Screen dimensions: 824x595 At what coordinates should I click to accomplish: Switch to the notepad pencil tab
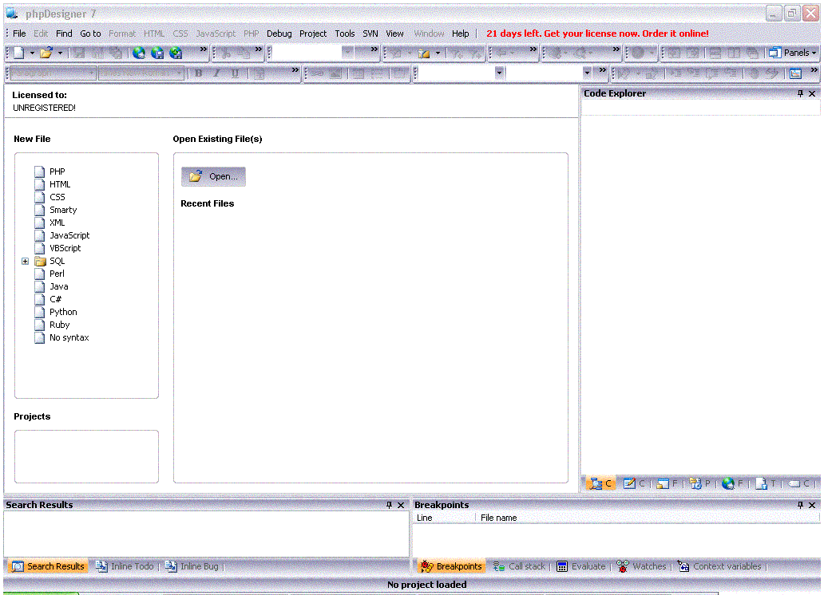pyautogui.click(x=633, y=483)
